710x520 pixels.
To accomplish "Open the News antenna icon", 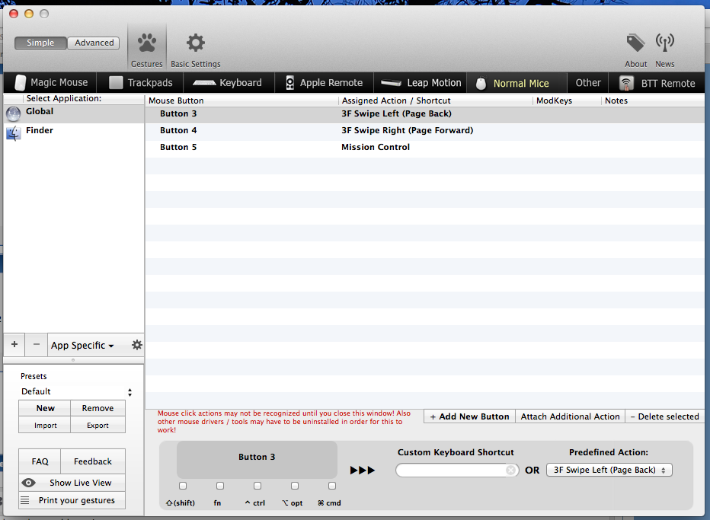I will coord(665,43).
